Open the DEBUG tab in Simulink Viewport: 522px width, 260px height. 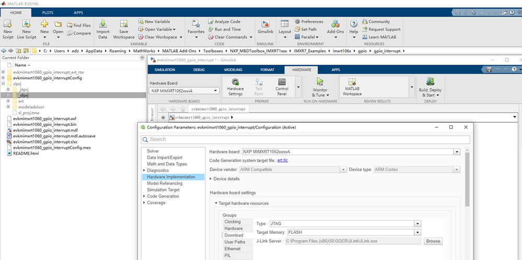[x=199, y=70]
